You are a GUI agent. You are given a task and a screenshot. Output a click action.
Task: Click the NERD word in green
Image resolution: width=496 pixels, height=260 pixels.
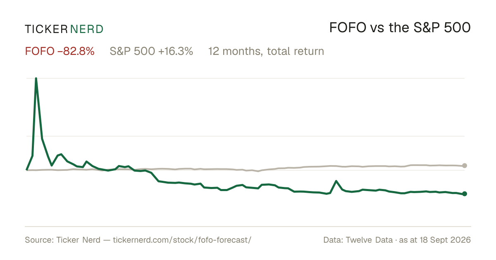coord(87,29)
